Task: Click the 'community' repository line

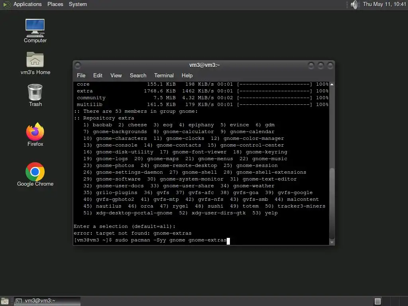Action: (x=202, y=98)
